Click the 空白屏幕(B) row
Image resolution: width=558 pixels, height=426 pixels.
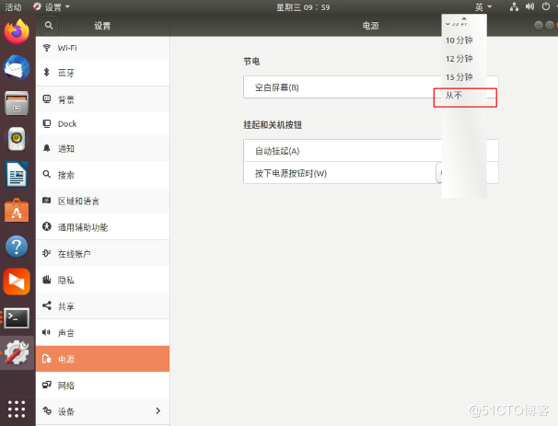[x=371, y=87]
